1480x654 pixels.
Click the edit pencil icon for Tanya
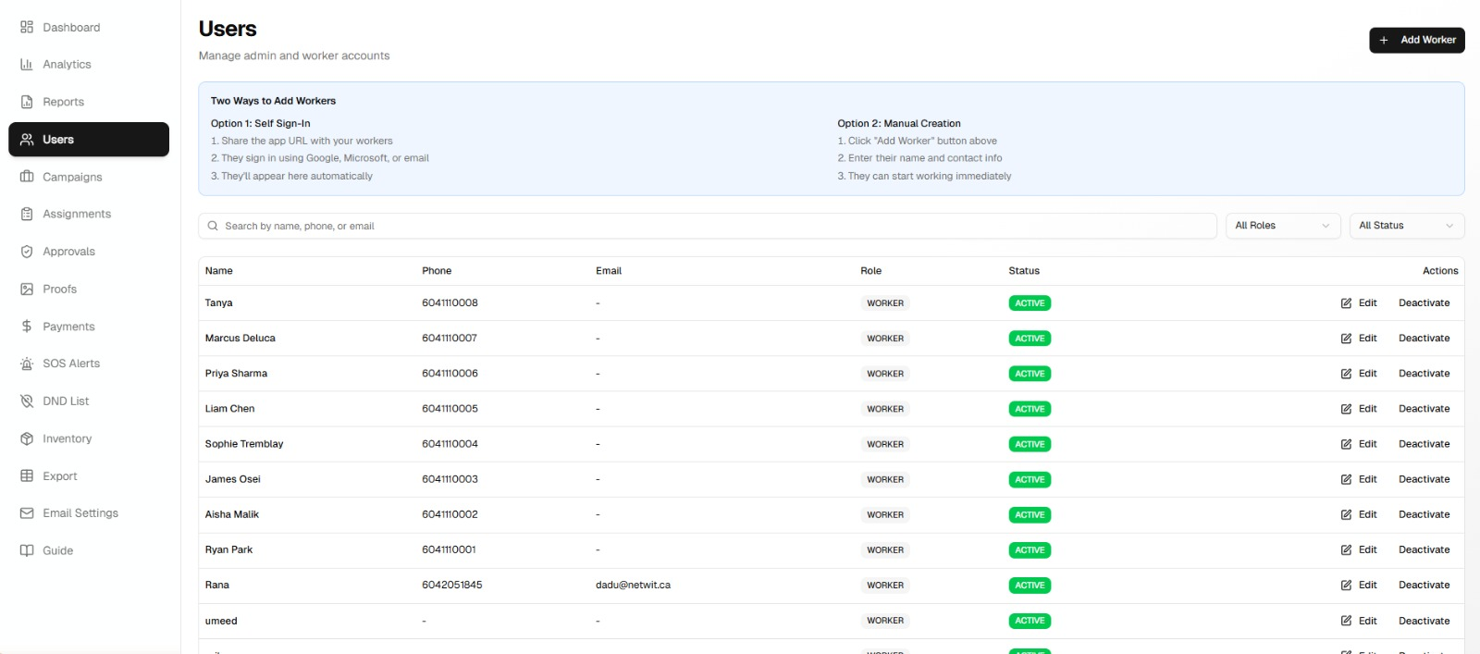coord(1346,303)
